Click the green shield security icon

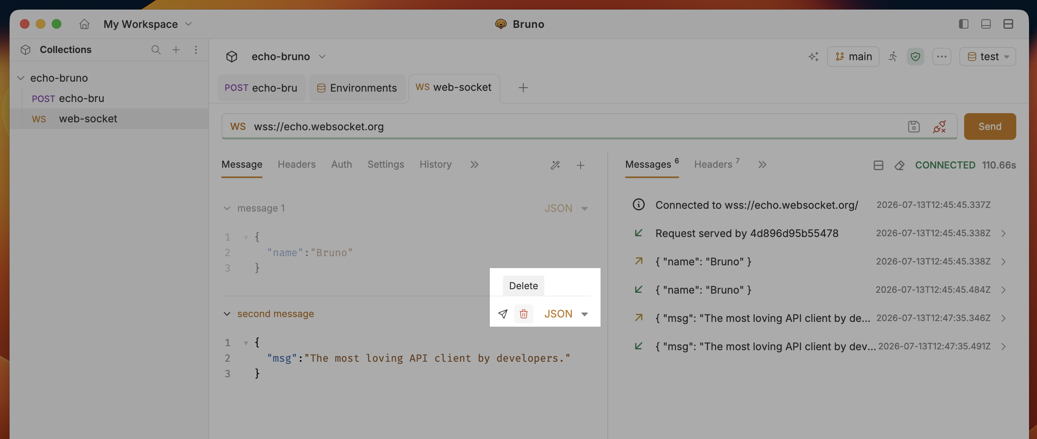(916, 57)
